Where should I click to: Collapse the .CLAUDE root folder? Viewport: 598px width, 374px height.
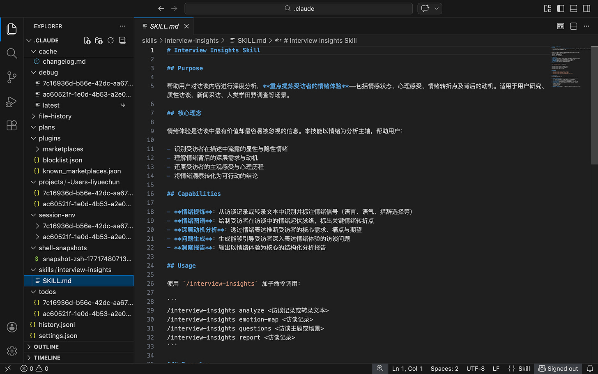click(x=29, y=40)
